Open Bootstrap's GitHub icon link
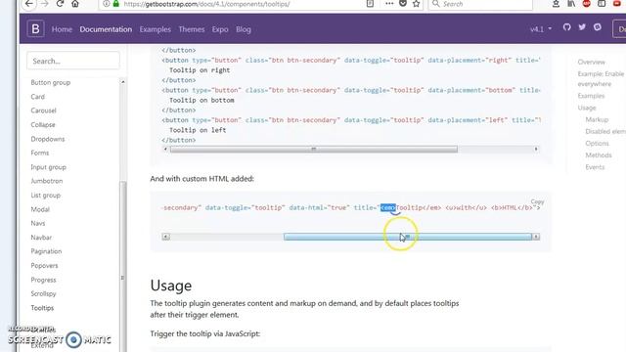Image resolution: width=626 pixels, height=352 pixels. tap(567, 27)
